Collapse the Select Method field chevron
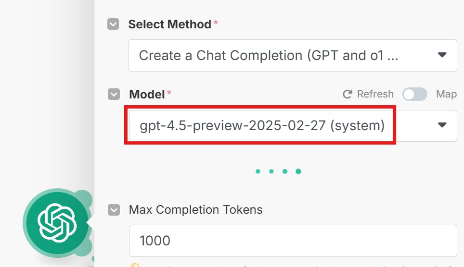The image size is (464, 267). 113,24
